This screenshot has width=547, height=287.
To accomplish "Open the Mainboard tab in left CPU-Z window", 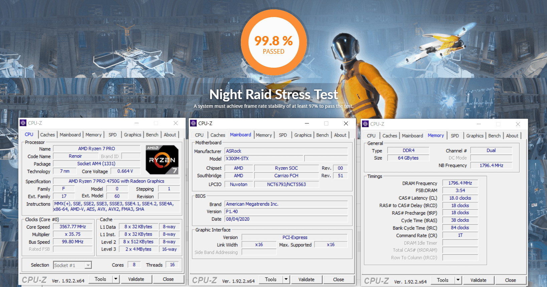I will (x=70, y=134).
